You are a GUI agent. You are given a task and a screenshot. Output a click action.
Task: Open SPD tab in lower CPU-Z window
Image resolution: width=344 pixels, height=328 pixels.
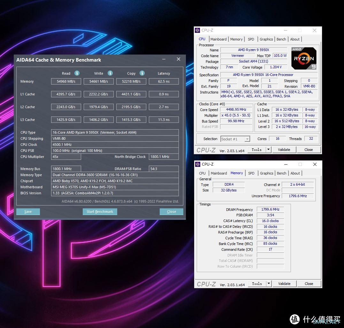pyautogui.click(x=251, y=173)
